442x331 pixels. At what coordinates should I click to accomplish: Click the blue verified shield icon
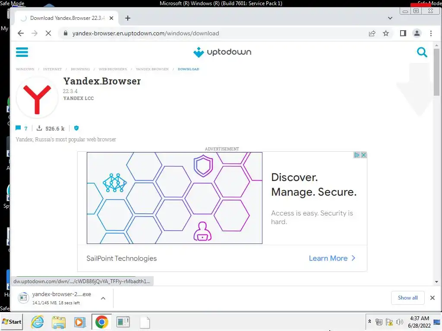pyautogui.click(x=76, y=128)
